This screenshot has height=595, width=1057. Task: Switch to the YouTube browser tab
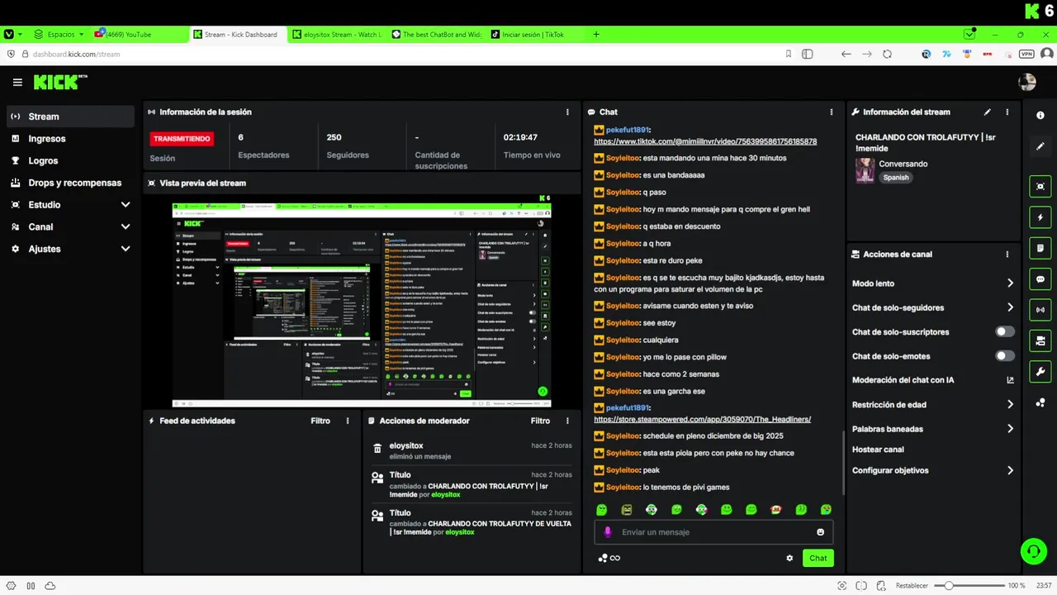139,35
